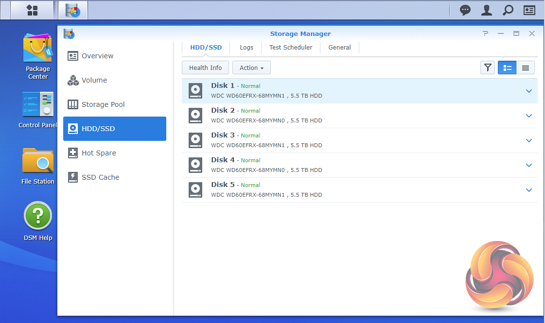This screenshot has height=323, width=545.
Task: Open the main menu grid icon
Action: click(x=32, y=10)
